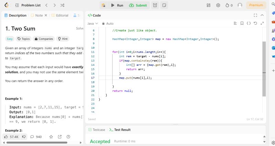The width and height of the screenshot is (275, 146).
Task: Shuffle to a random problem
Action: click(62, 5)
